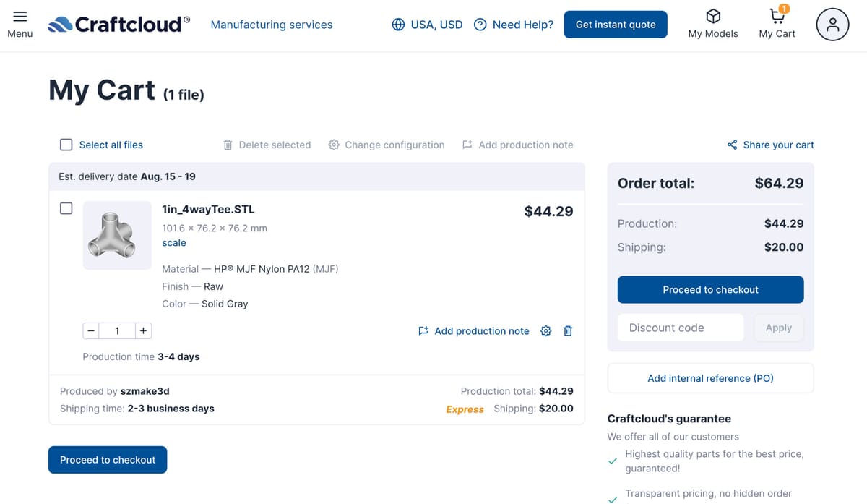
Task: Open Manufacturing services menu
Action: (x=272, y=25)
